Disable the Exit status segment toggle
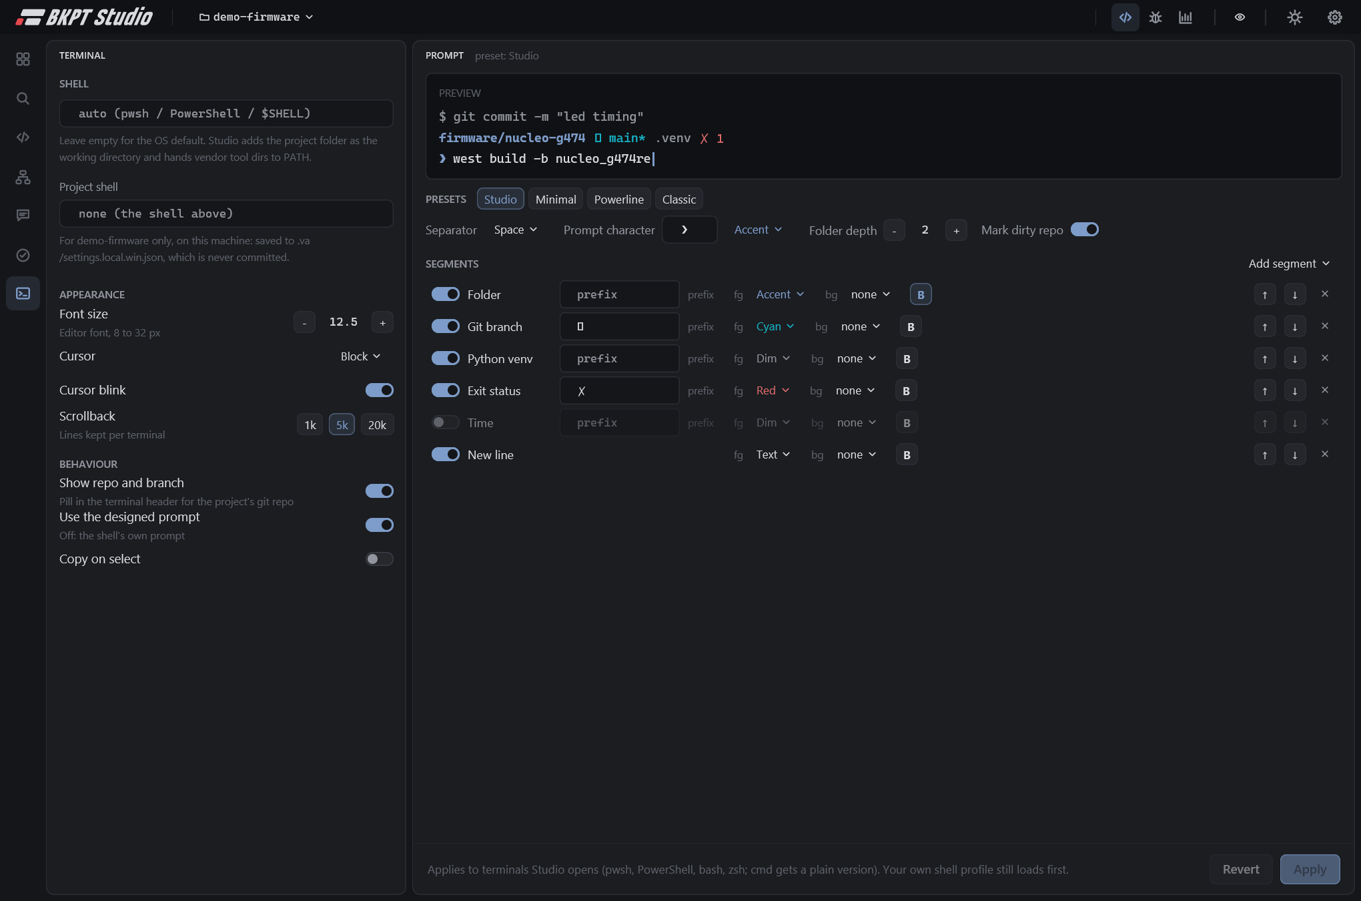Viewport: 1361px width, 901px height. (446, 390)
